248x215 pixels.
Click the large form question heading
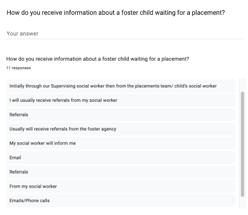[x=115, y=13]
